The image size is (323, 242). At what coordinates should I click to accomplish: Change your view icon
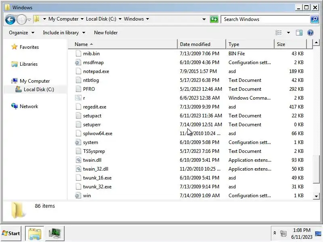point(279,33)
